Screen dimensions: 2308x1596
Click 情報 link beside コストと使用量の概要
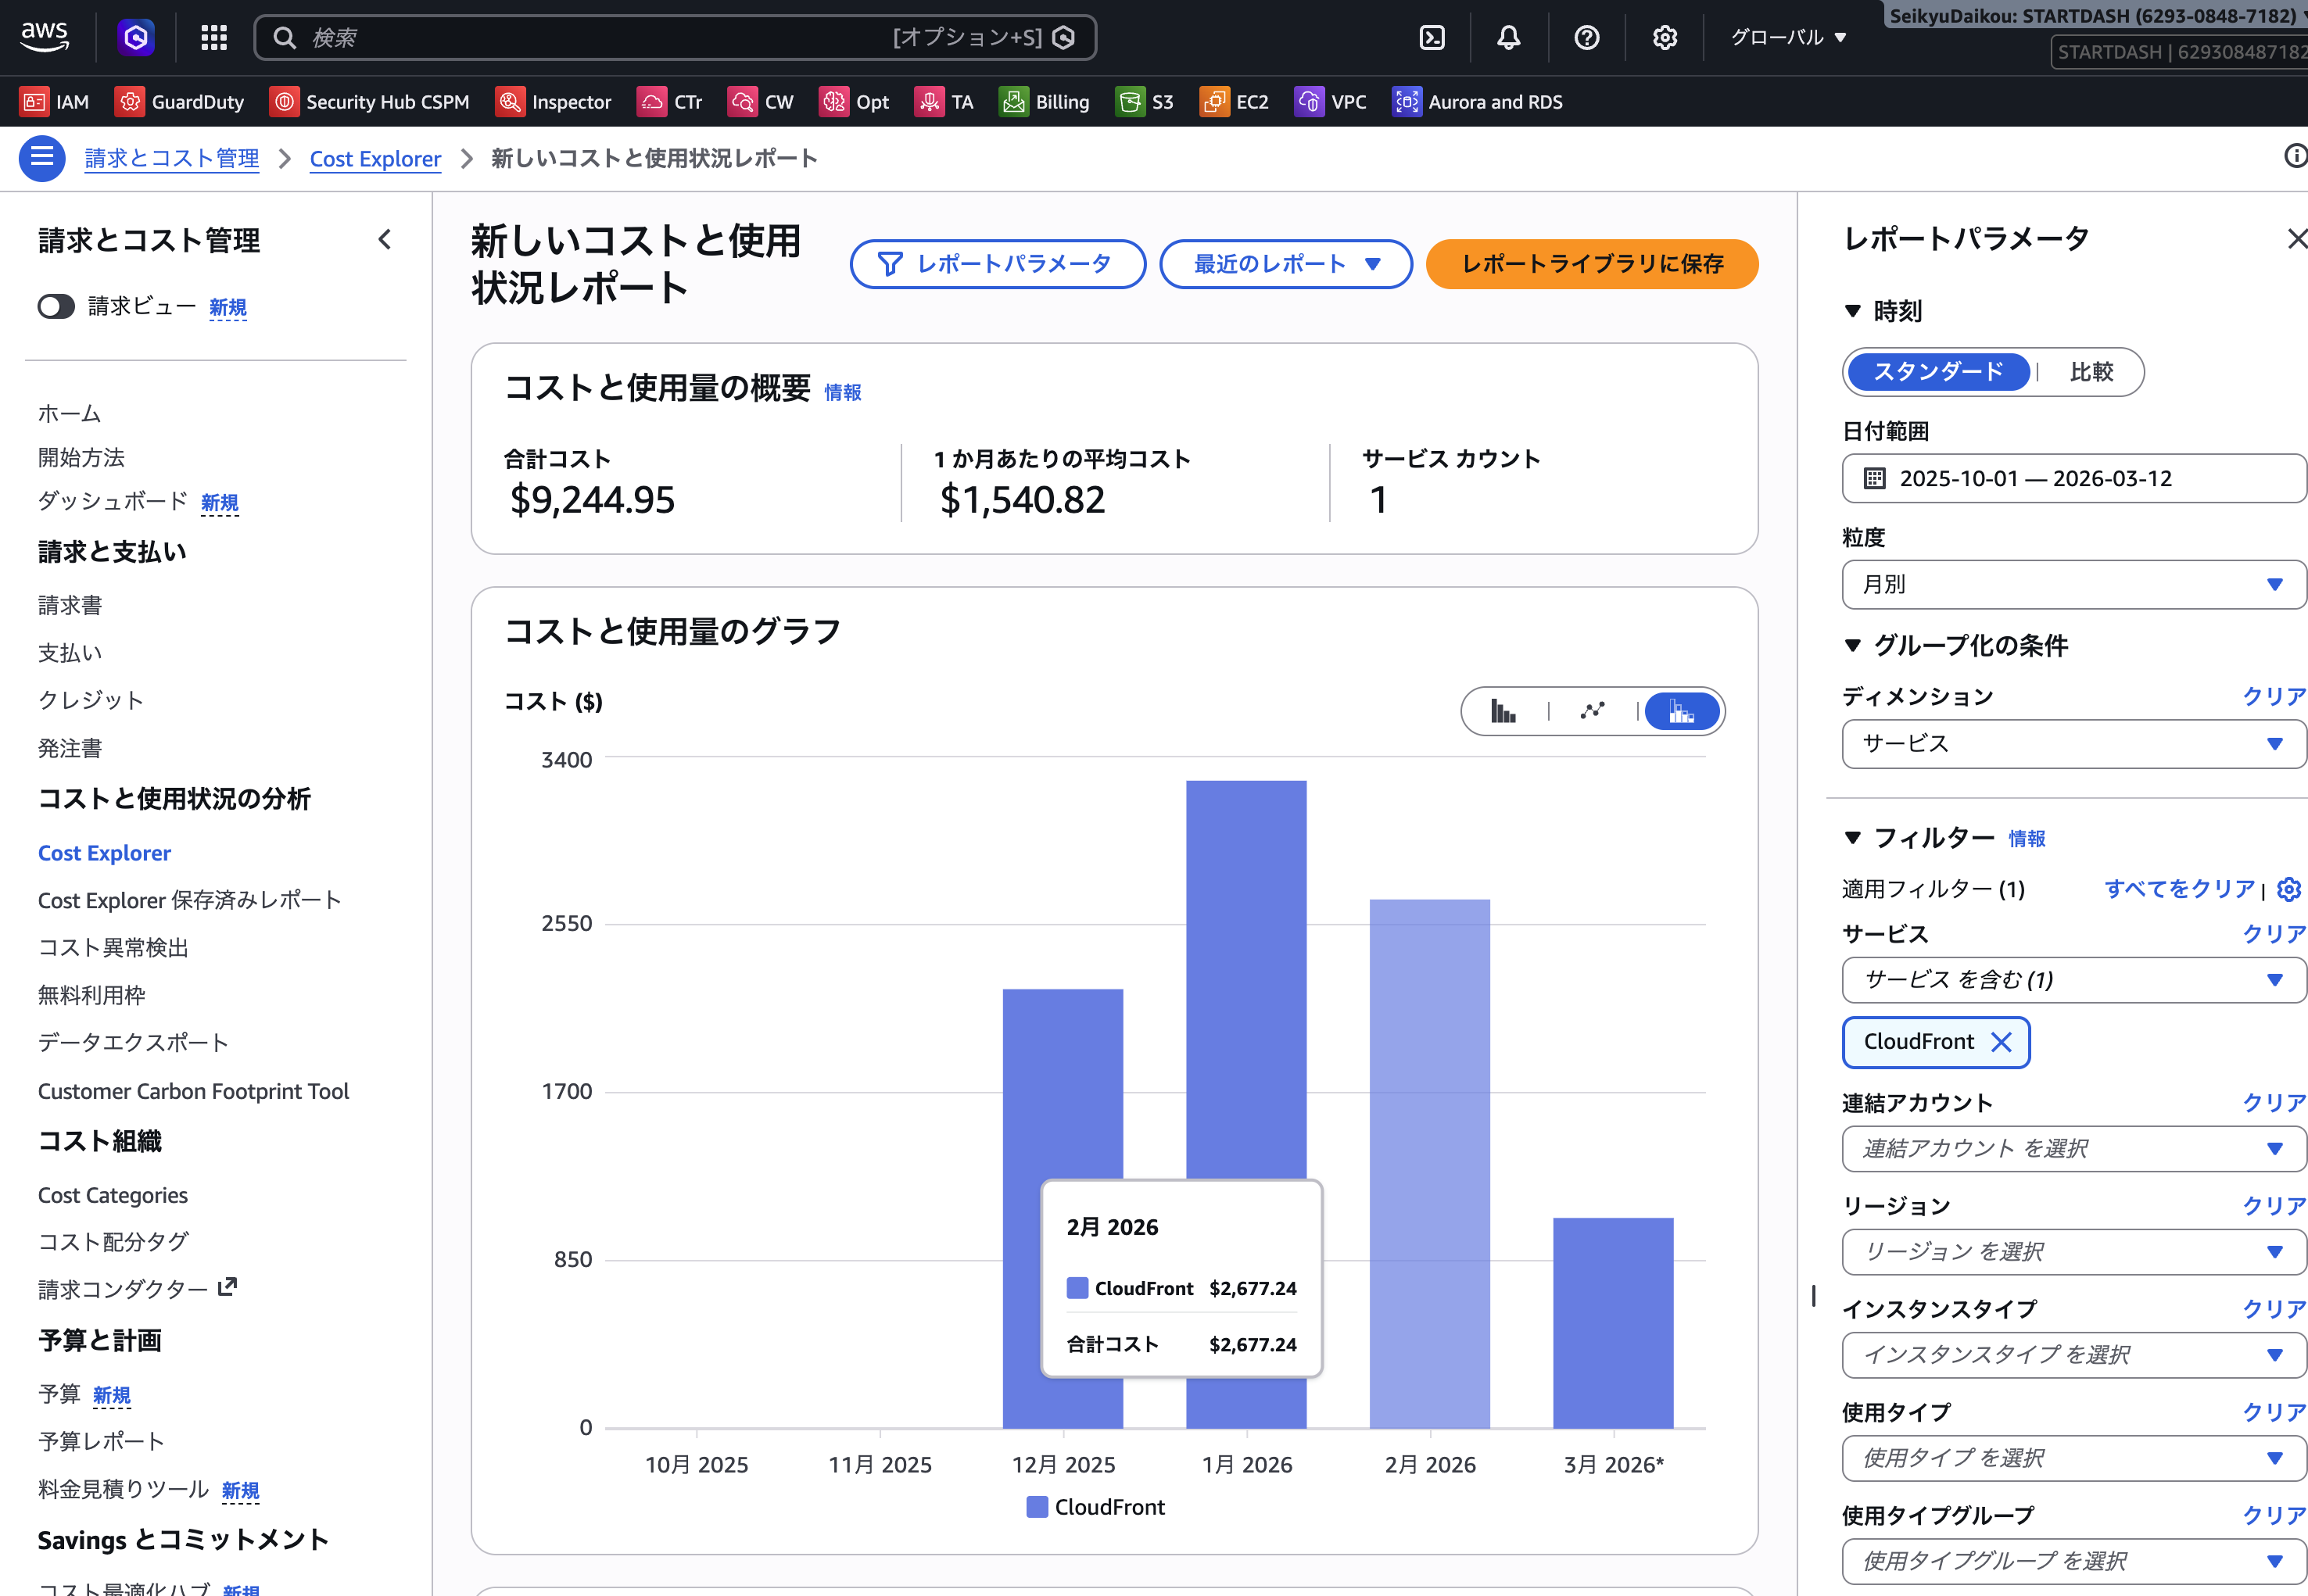coord(842,392)
